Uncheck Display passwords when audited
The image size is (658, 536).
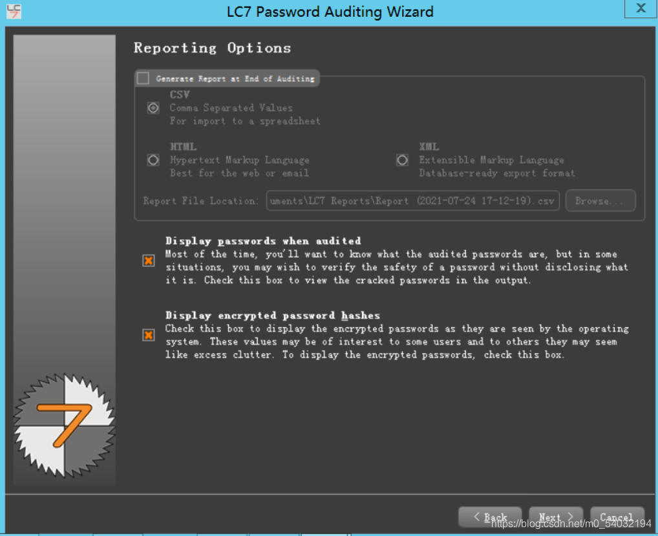[149, 261]
